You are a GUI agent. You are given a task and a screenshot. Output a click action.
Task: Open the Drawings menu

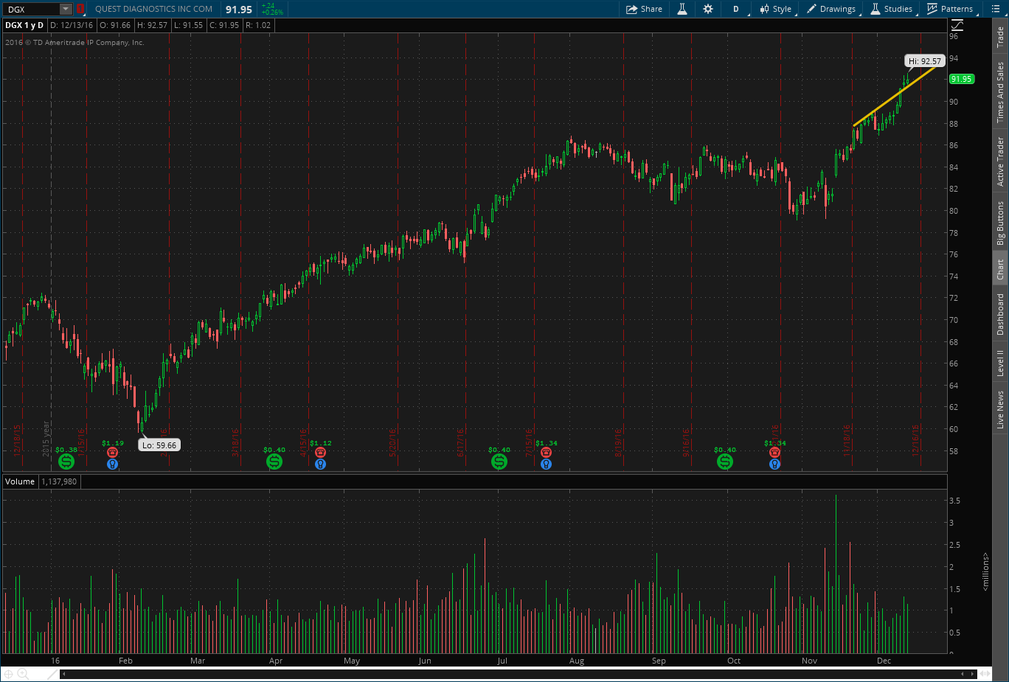point(831,9)
